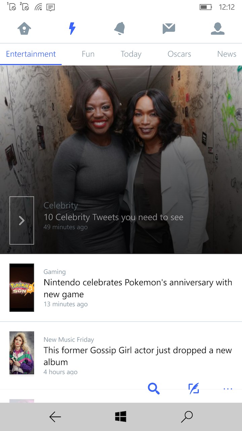
Task: Tap the blue search magnifier icon
Action: [x=154, y=389]
